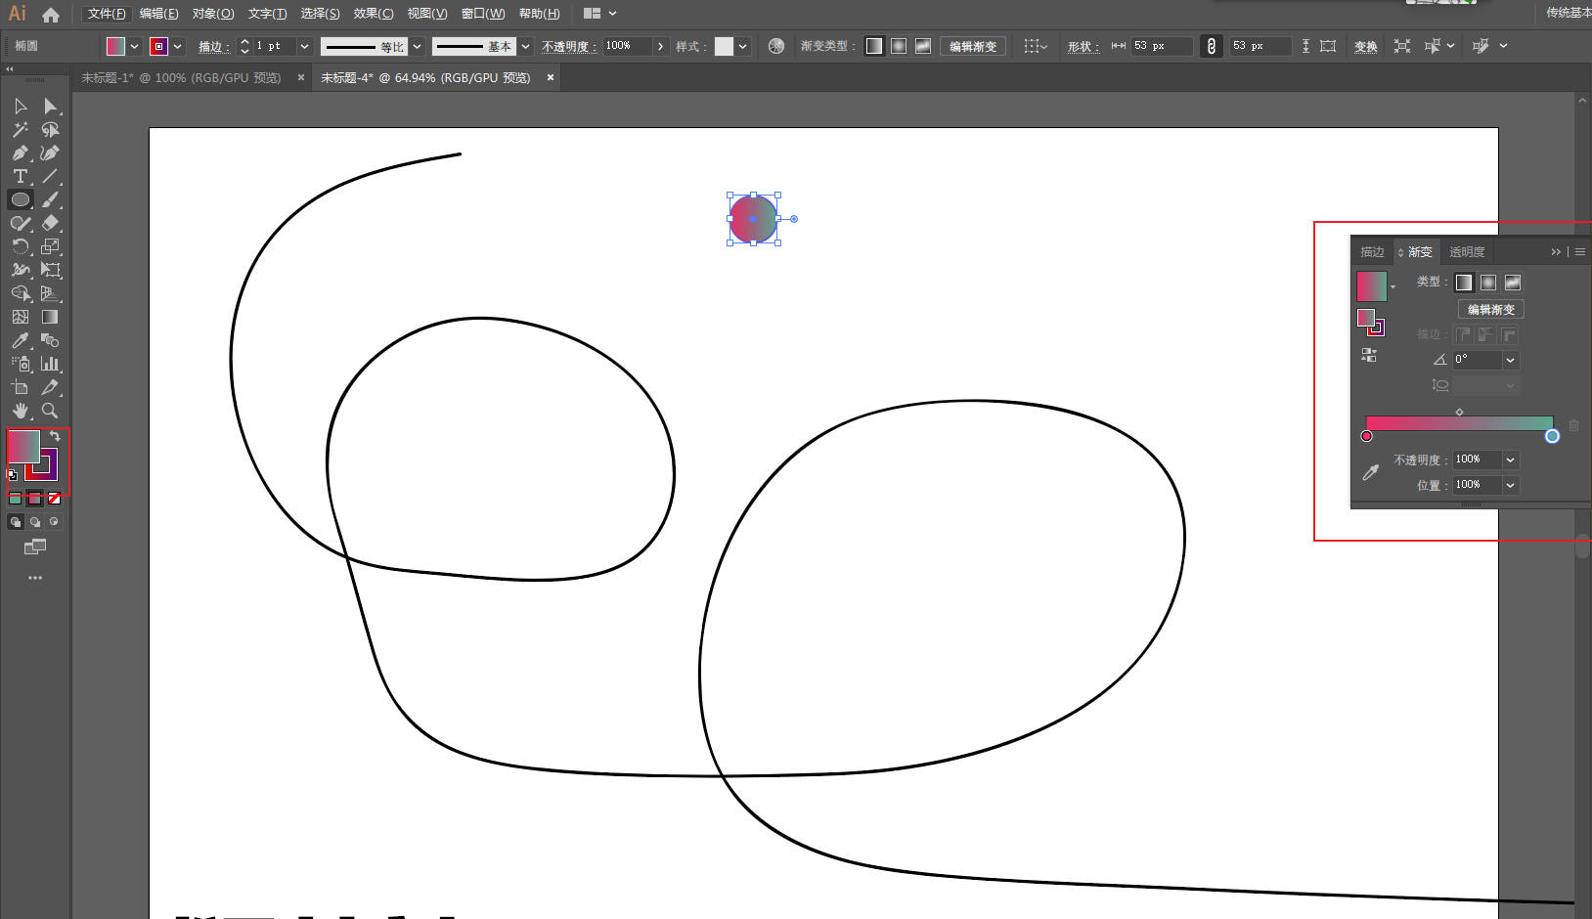This screenshot has height=919, width=1592.
Task: Select the pink gradient color stop
Action: click(x=1367, y=436)
